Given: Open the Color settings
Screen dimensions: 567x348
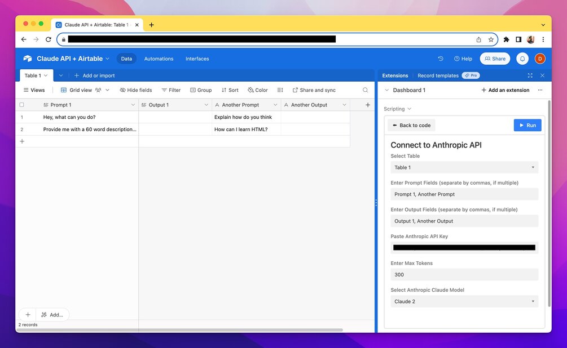Looking at the screenshot, I should 257,90.
